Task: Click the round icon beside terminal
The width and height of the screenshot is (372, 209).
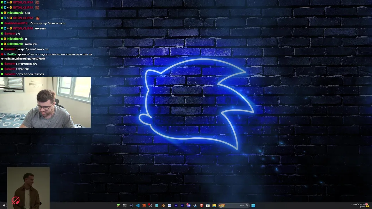Action: tap(131, 206)
